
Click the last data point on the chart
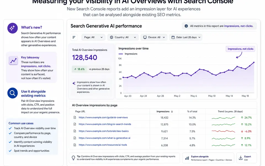coord(254,62)
